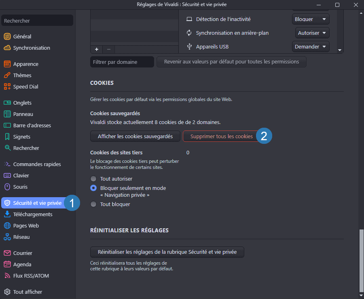Open the Synchronisation en arrière-plan dropdown
This screenshot has width=364, height=299.
click(x=312, y=33)
